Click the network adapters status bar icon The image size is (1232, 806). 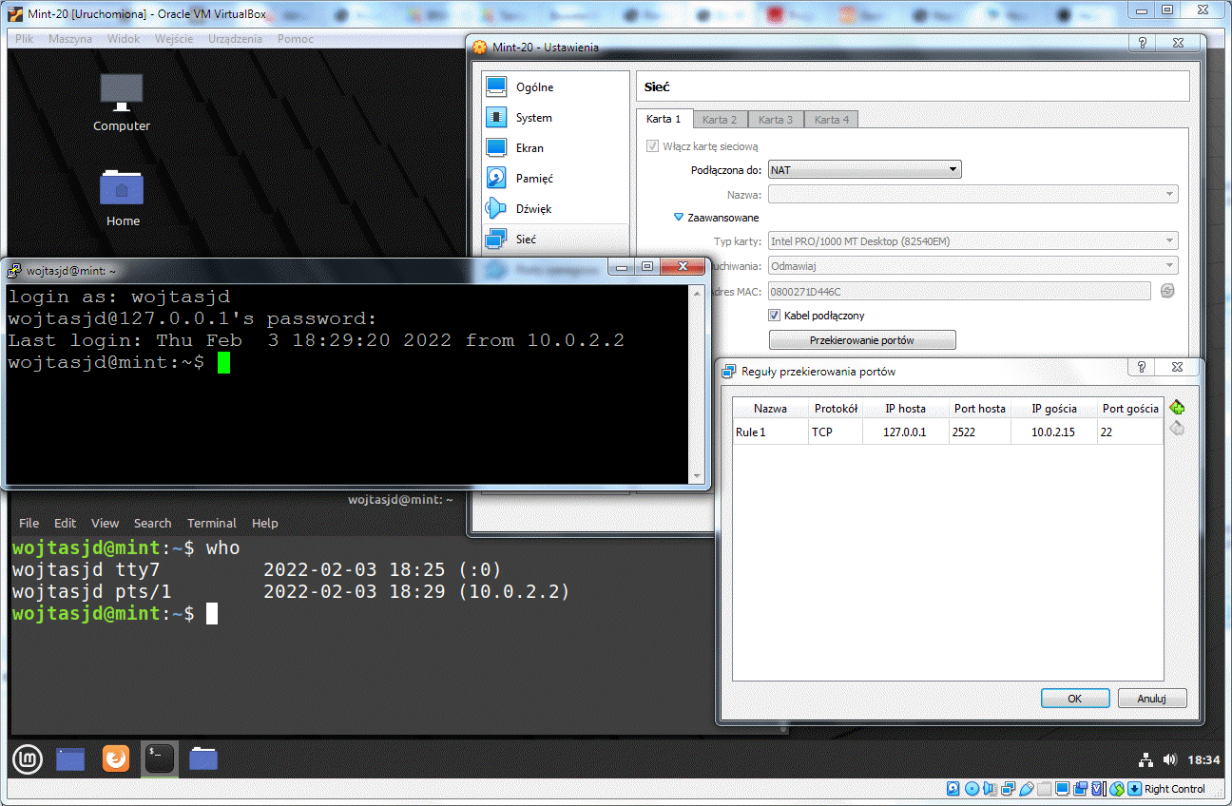(x=1008, y=789)
